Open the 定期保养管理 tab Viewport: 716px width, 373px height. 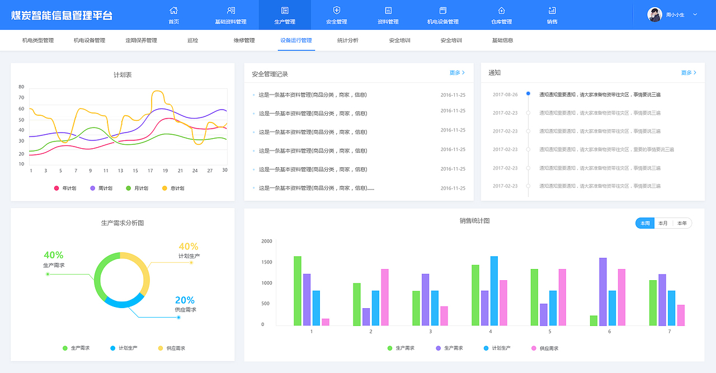pyautogui.click(x=141, y=40)
